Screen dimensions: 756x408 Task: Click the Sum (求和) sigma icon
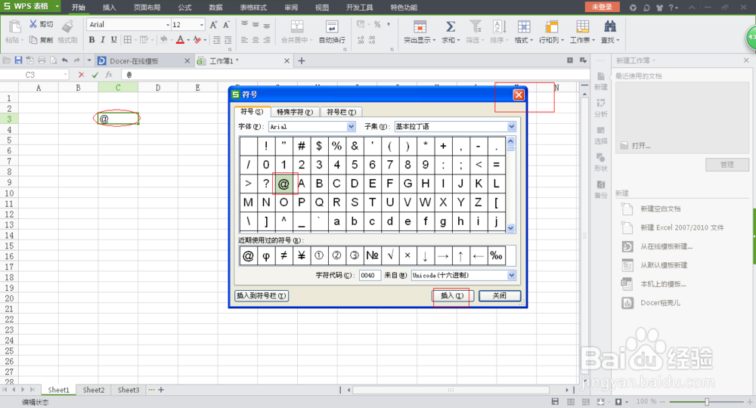coord(451,26)
